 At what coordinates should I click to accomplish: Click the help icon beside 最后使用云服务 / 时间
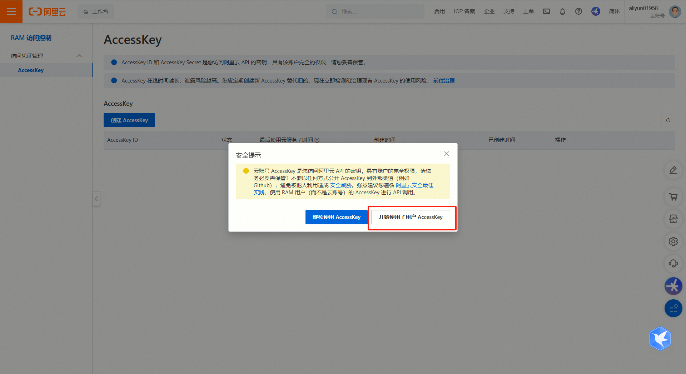click(317, 140)
